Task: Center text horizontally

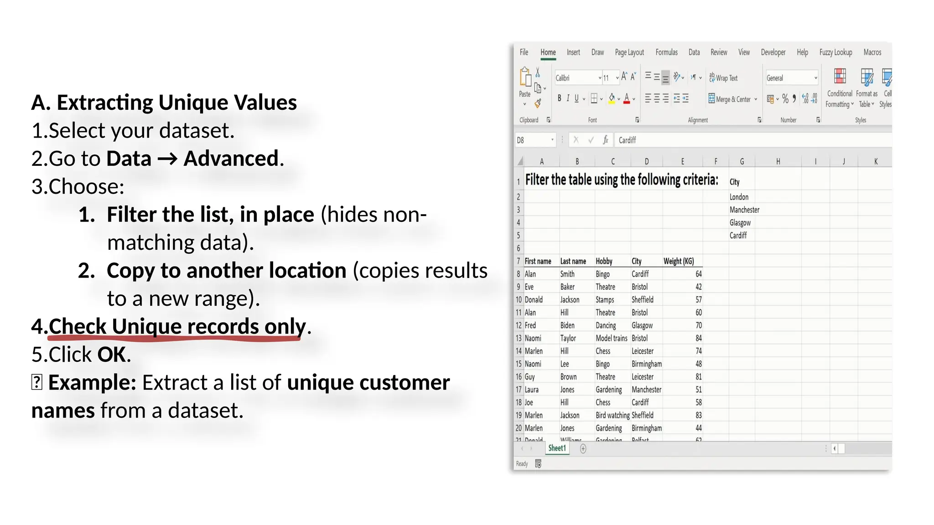Action: [x=657, y=98]
